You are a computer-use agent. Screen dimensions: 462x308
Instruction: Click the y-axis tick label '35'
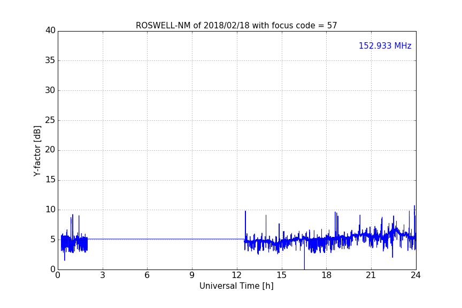(50, 60)
